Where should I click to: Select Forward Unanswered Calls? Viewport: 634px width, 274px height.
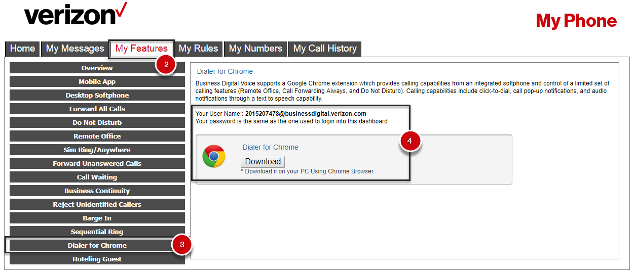(97, 163)
